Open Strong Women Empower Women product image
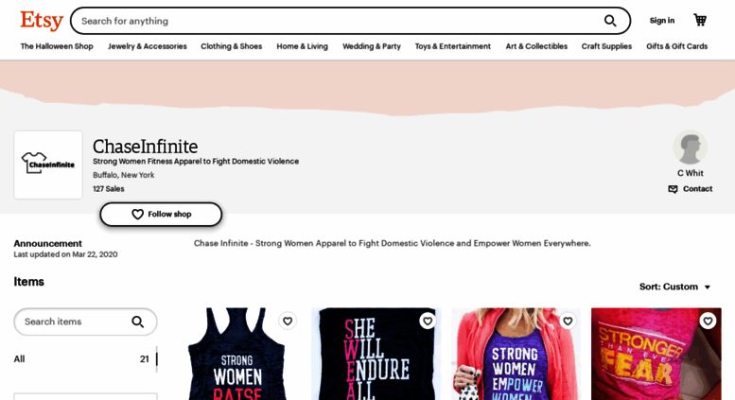 516,354
